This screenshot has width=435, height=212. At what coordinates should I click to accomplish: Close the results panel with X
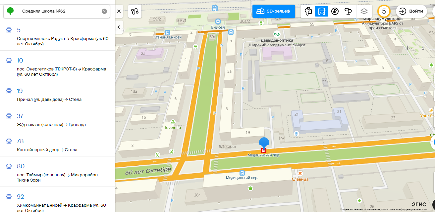(119, 11)
